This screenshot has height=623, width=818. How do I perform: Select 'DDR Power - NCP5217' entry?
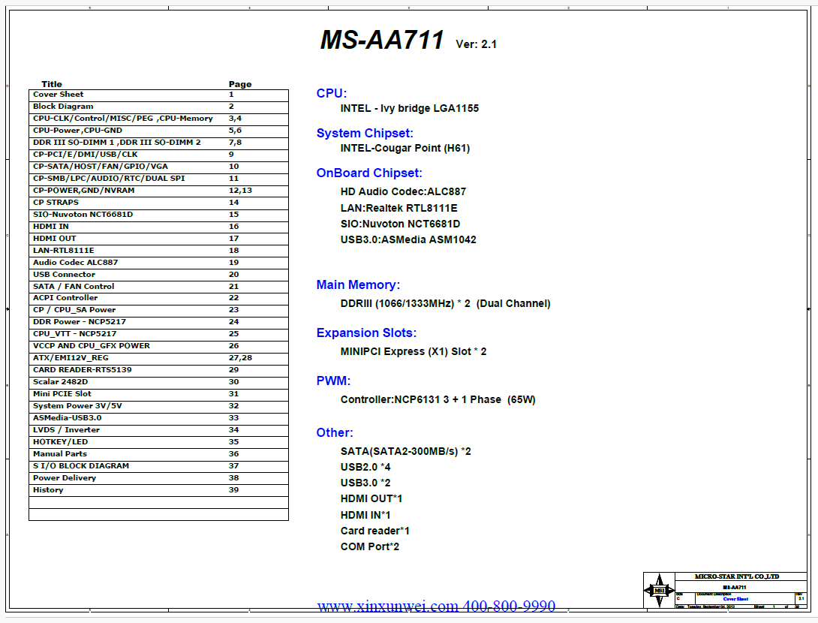(158, 323)
